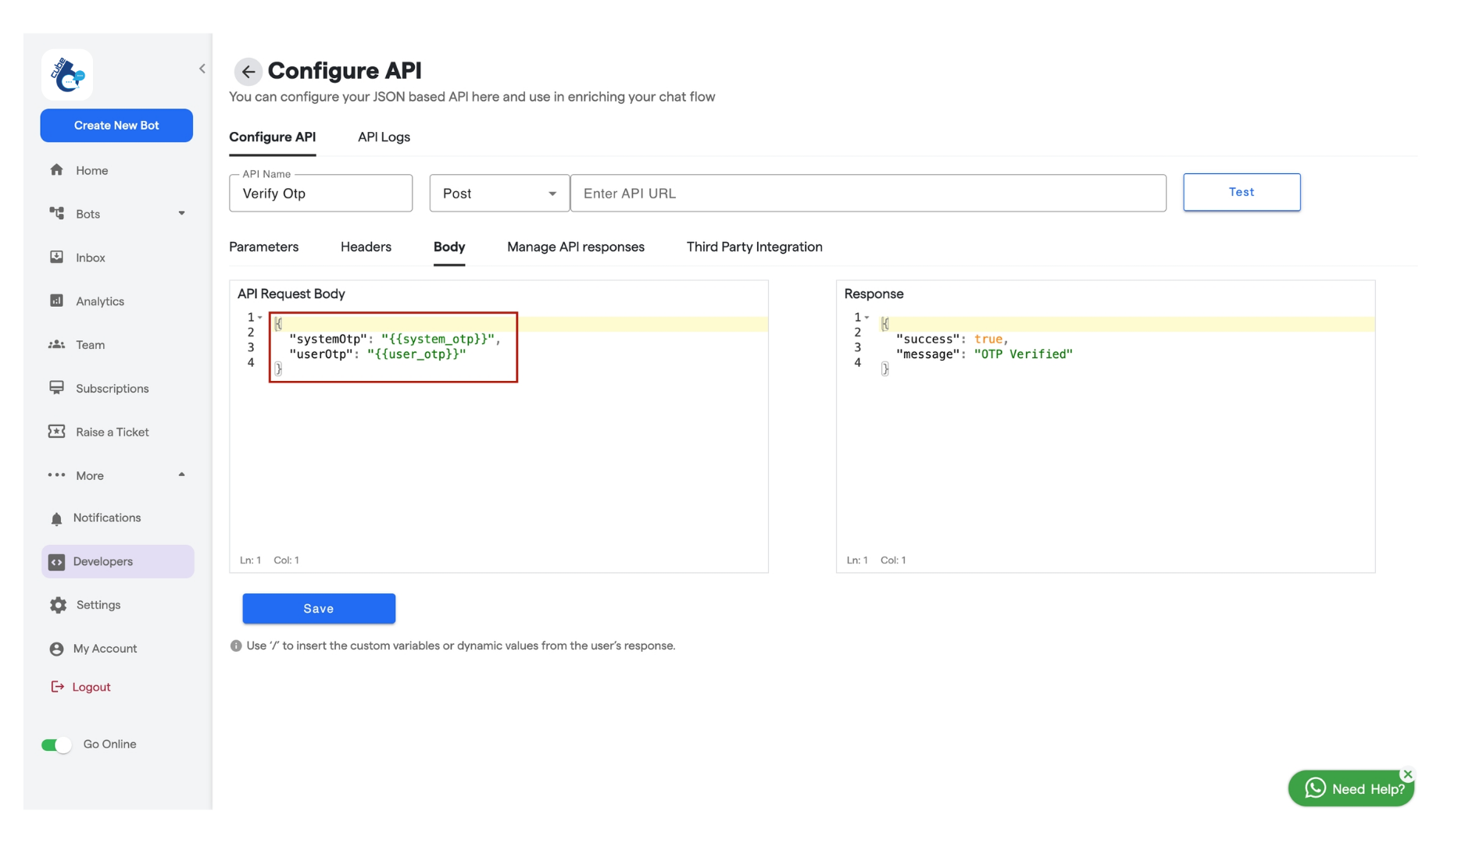1458x843 pixels.
Task: Click the "OTP Verified" message line
Action: [x=984, y=354]
